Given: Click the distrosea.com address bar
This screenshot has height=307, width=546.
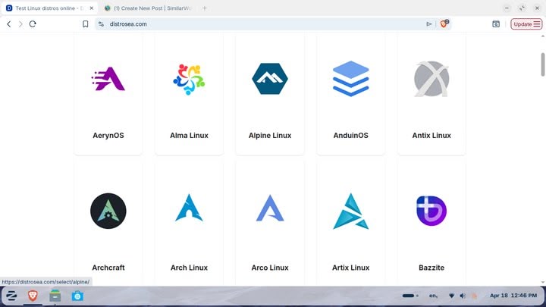Looking at the screenshot, I should (x=258, y=24).
